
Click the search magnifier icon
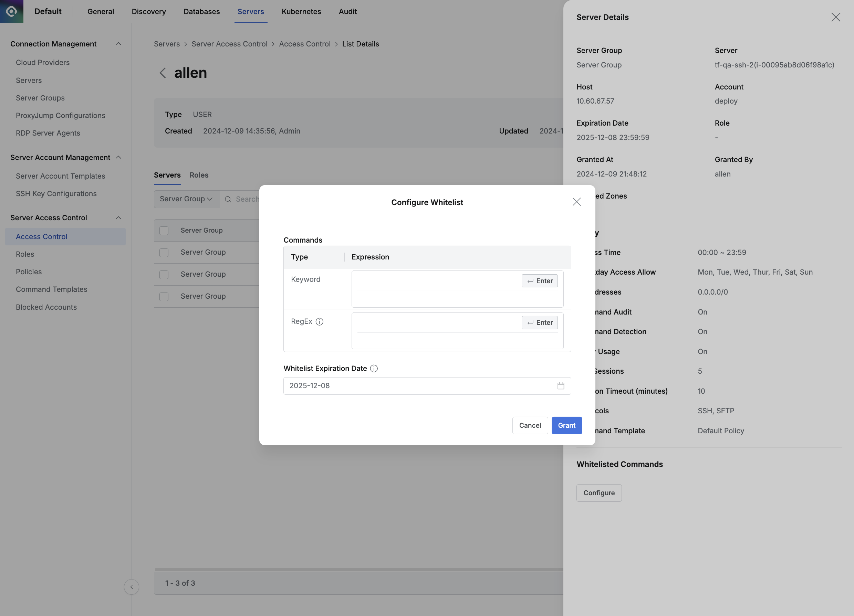[228, 200]
